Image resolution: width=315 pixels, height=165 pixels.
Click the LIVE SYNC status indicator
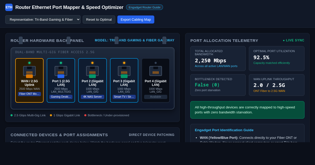click(293, 40)
